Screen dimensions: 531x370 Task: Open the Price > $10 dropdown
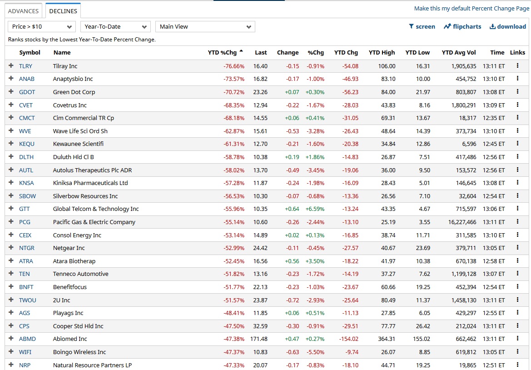tap(41, 26)
